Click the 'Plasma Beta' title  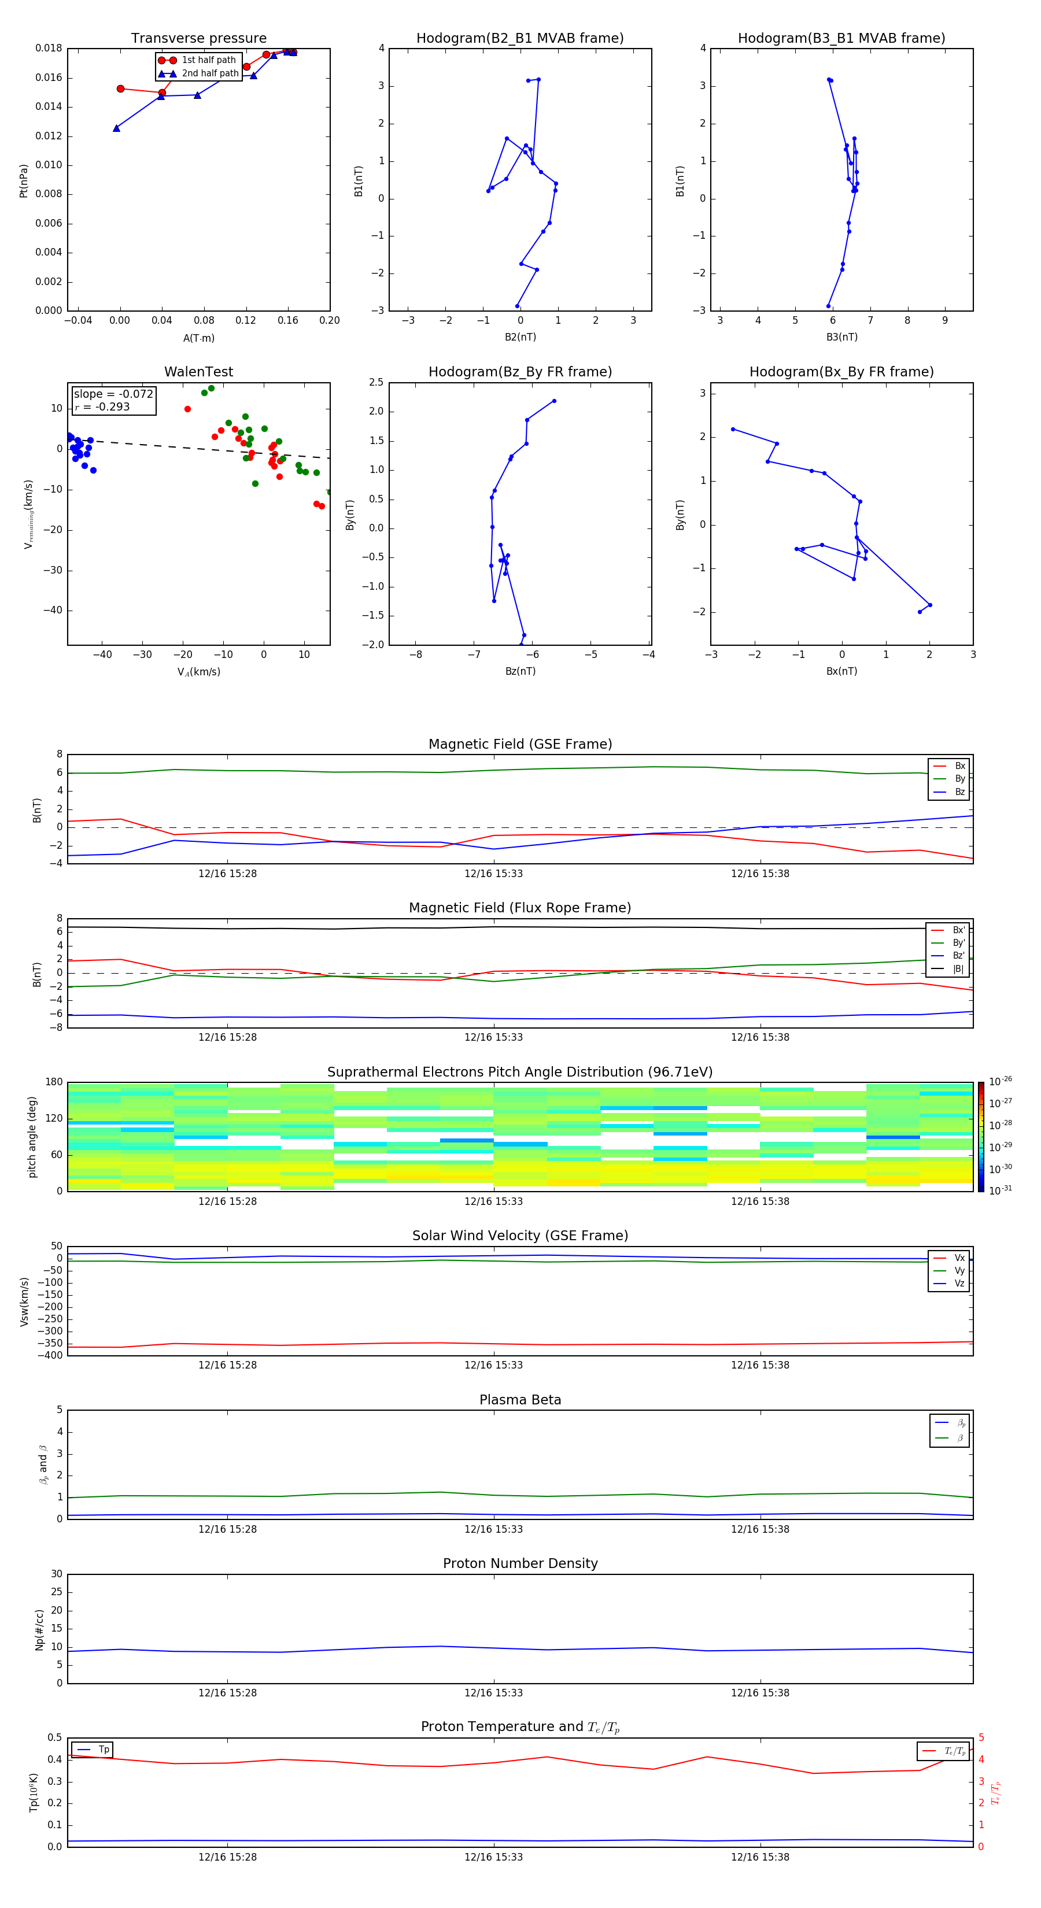point(520,1400)
